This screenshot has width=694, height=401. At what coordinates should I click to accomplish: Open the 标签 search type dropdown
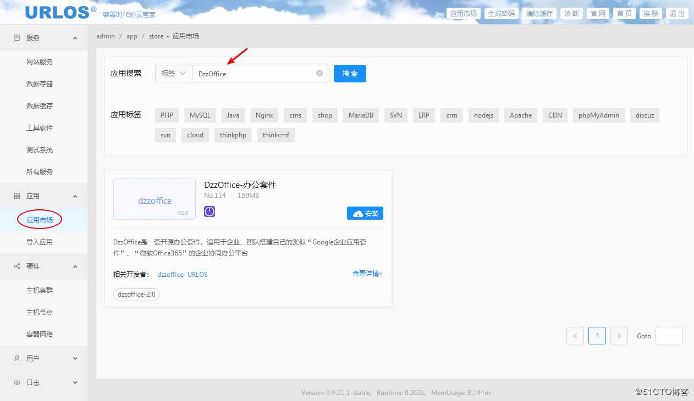pos(174,73)
